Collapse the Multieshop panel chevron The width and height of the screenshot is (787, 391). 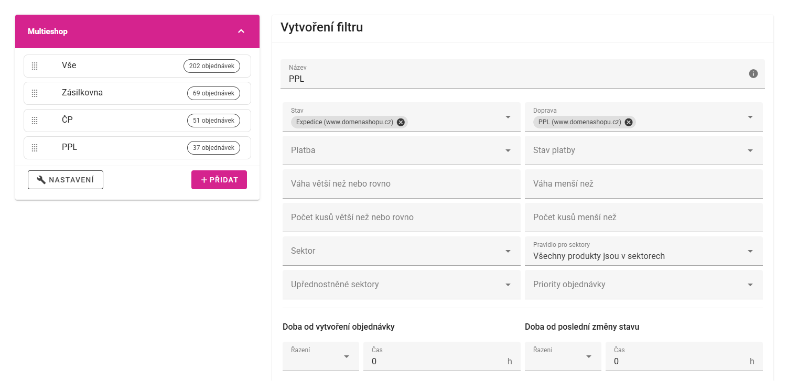tap(241, 31)
